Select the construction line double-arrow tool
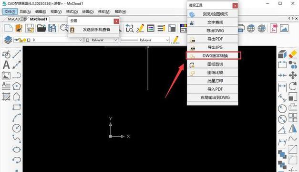The width and height of the screenshot is (299, 172). [x=17, y=65]
